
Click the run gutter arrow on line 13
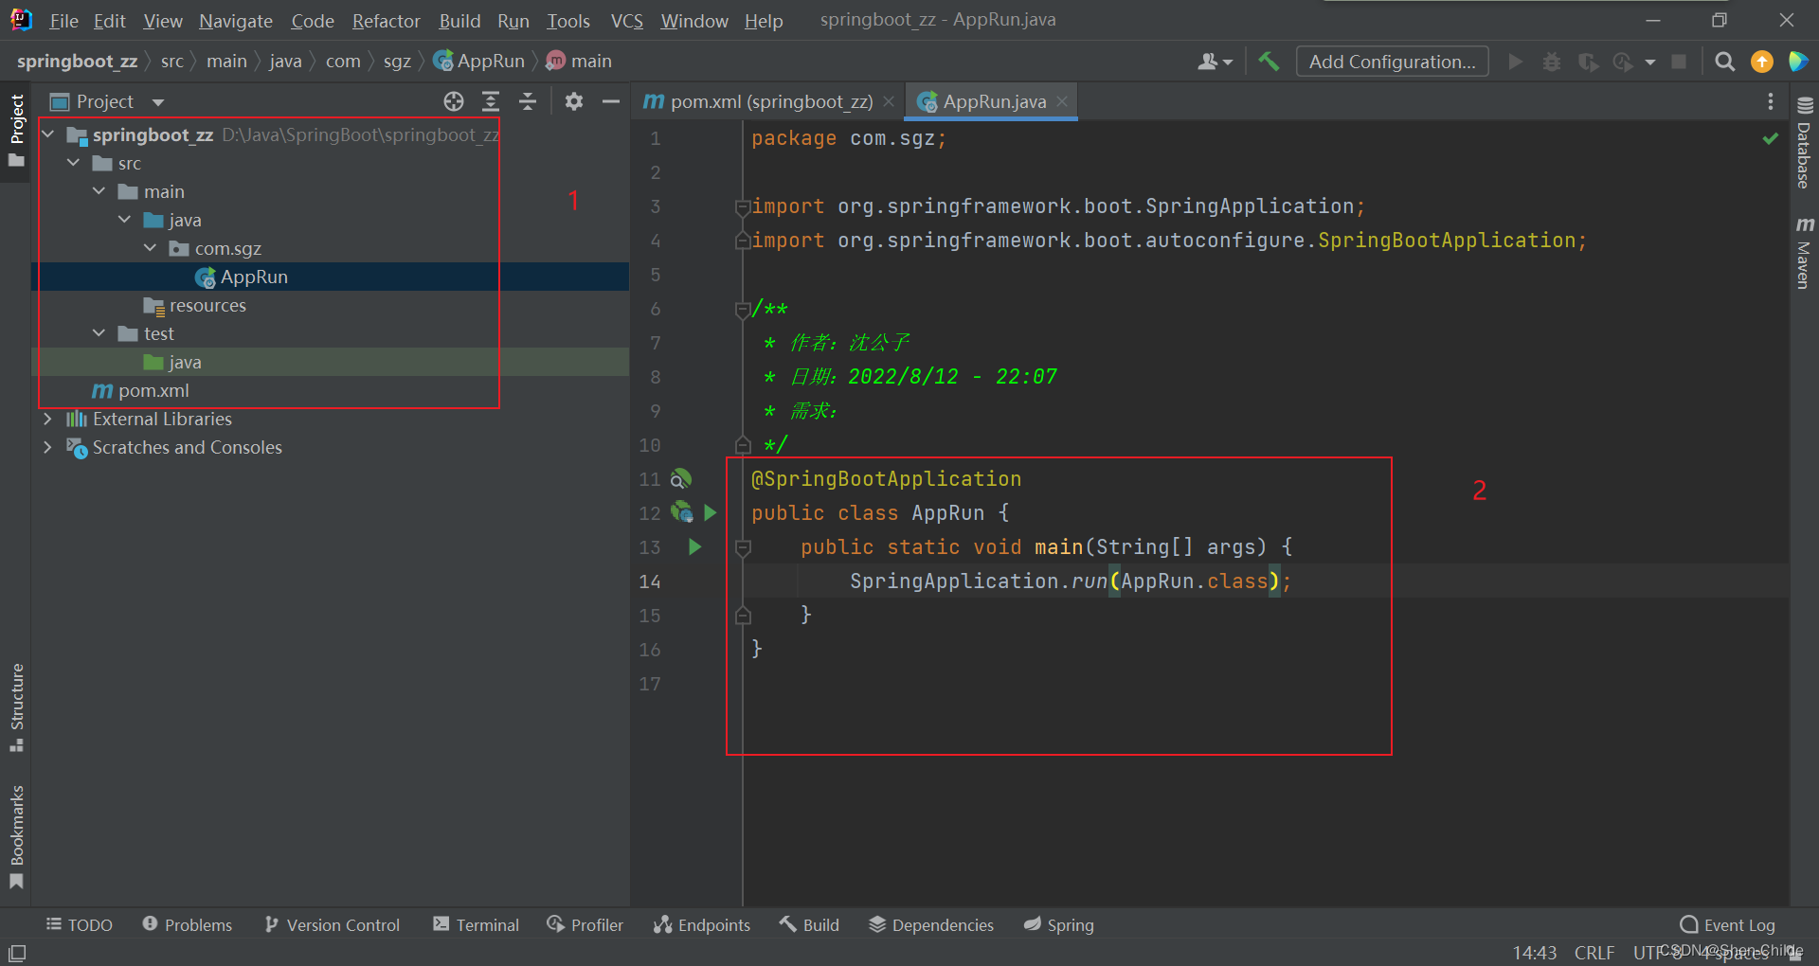click(x=694, y=547)
